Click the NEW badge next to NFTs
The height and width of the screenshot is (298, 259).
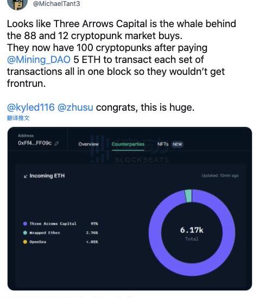pos(177,144)
